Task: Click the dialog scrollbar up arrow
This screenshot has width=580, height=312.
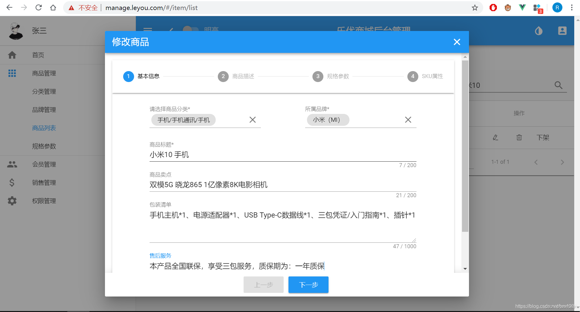Action: click(x=465, y=57)
